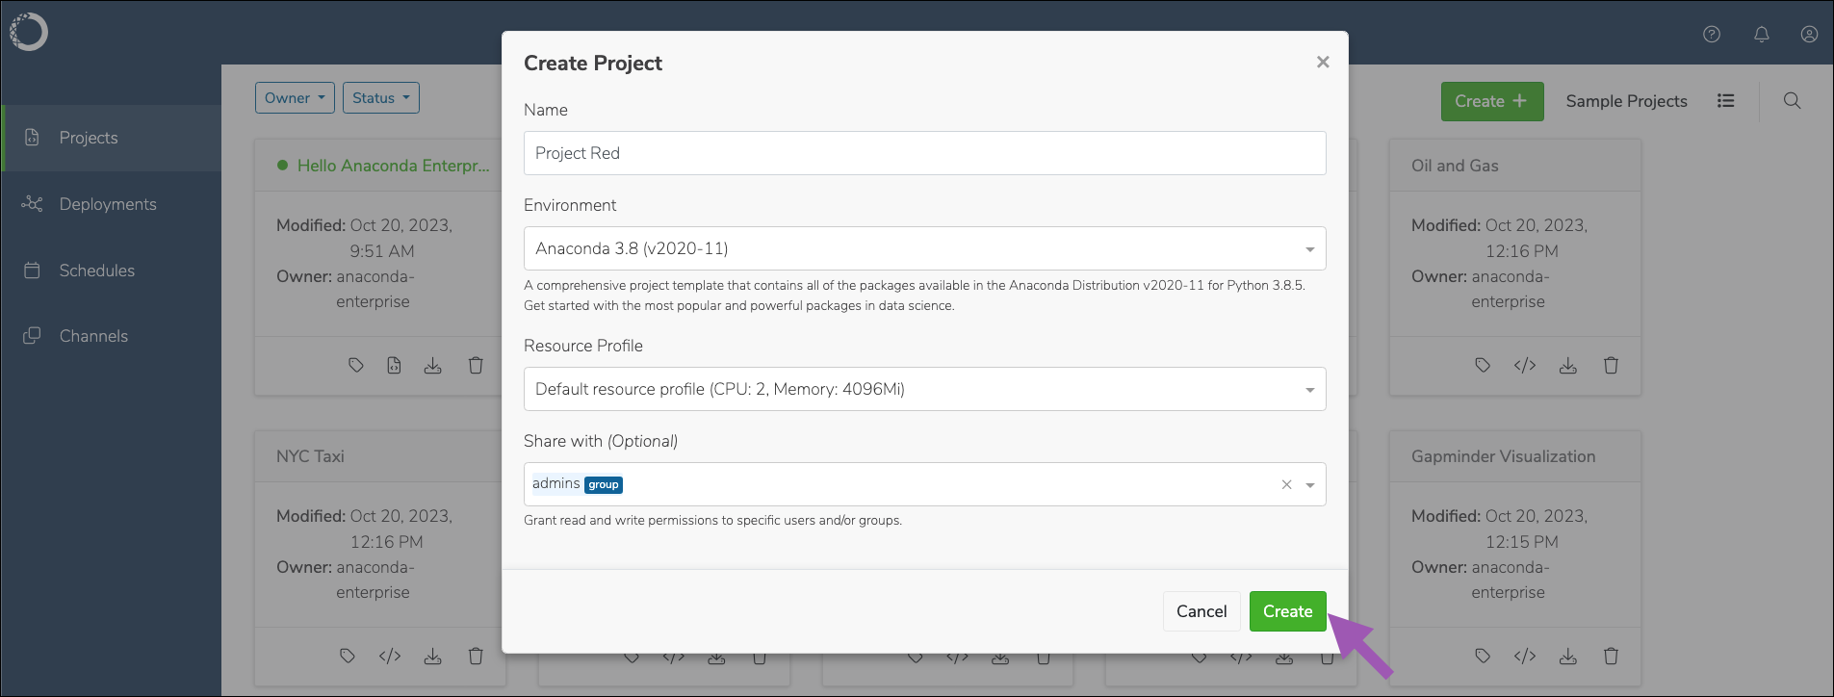
Task: Click the project Name input field
Action: [925, 153]
